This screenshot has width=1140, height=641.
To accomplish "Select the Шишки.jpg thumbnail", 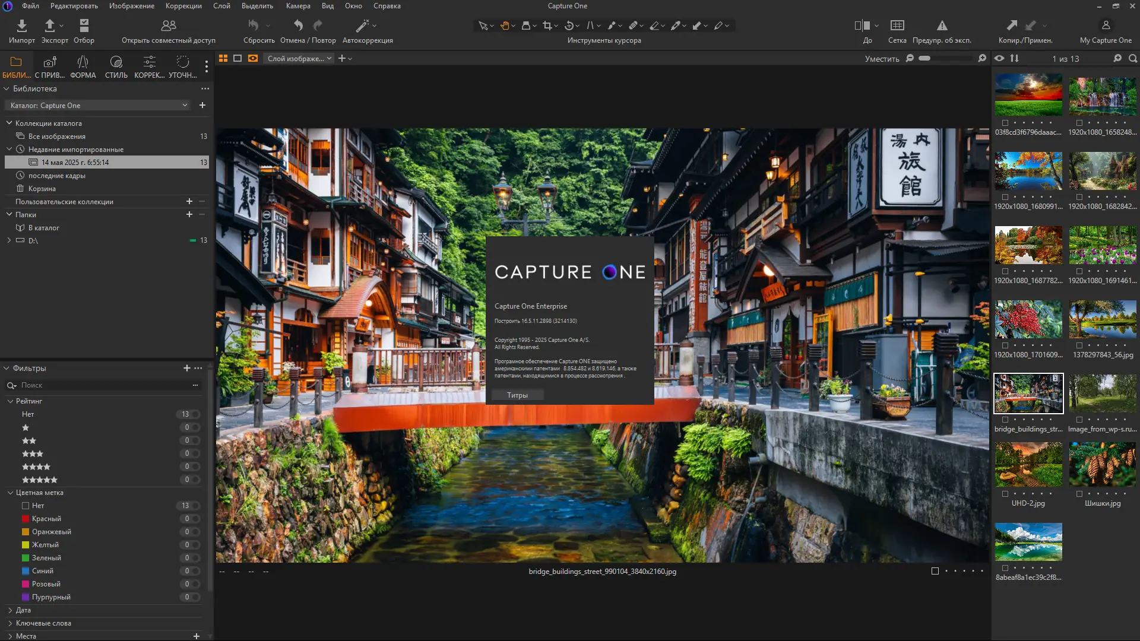I will coord(1103,465).
